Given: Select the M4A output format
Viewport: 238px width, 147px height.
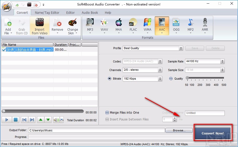Looking at the screenshot, I should [119, 26].
